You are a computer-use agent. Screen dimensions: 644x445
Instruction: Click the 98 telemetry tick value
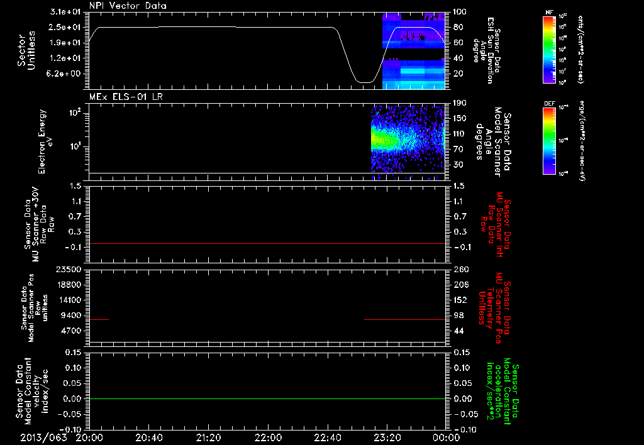click(x=458, y=316)
